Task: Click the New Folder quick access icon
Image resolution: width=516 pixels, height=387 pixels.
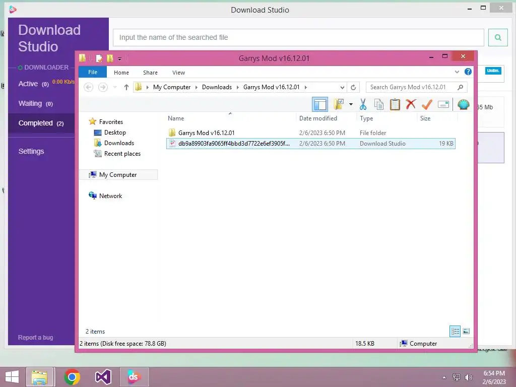Action: pyautogui.click(x=110, y=58)
